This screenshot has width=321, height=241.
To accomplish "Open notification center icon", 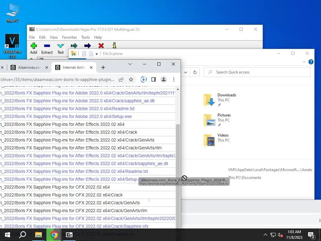I will [x=311, y=235].
